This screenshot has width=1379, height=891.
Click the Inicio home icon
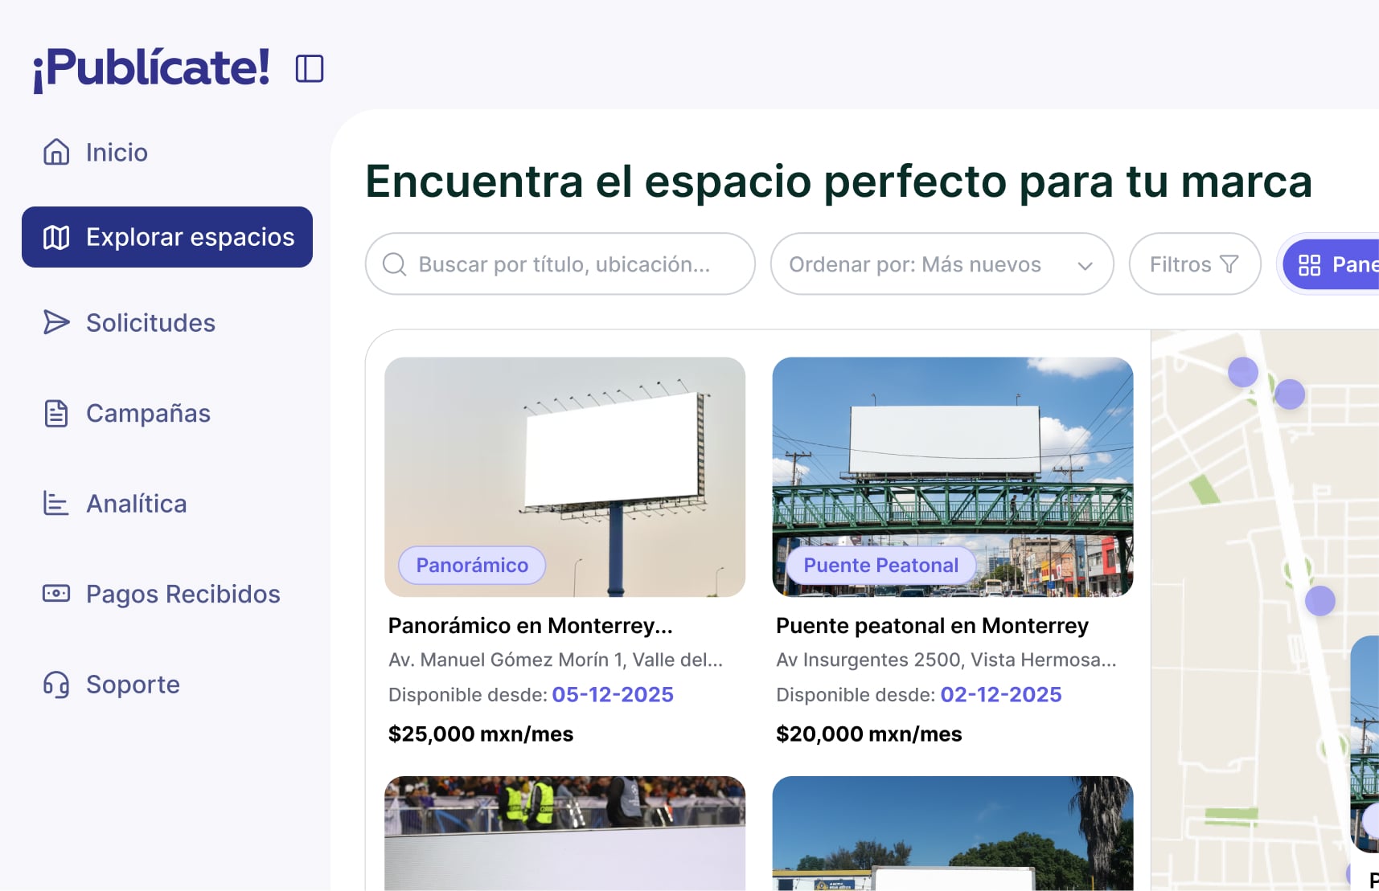[56, 152]
